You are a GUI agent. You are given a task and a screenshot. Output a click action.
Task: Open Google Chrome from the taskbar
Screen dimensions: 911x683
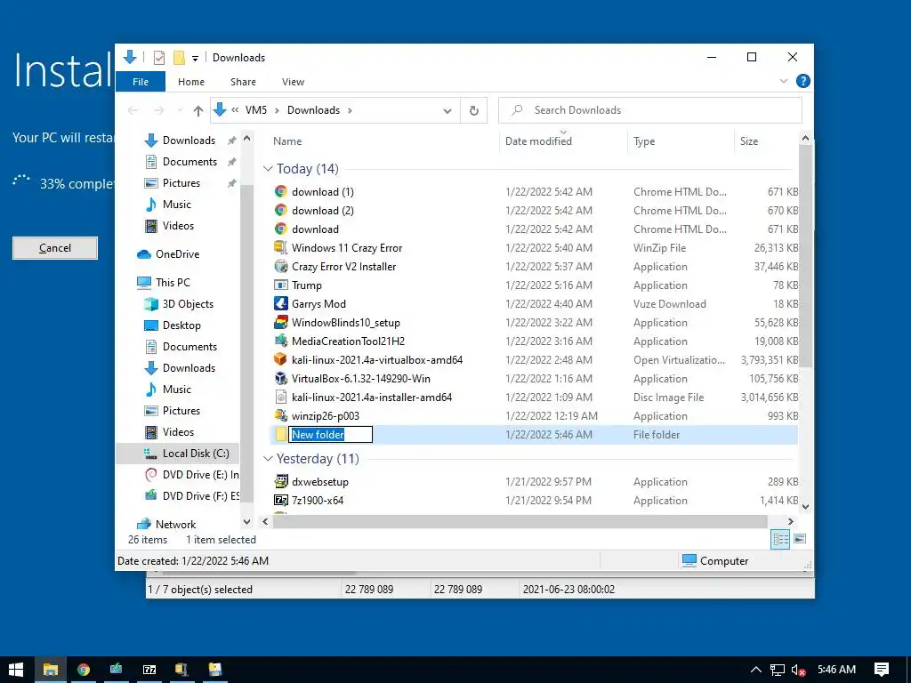pyautogui.click(x=83, y=670)
